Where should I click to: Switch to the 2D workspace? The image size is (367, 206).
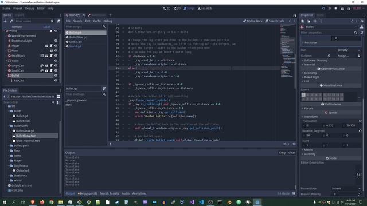167,9
